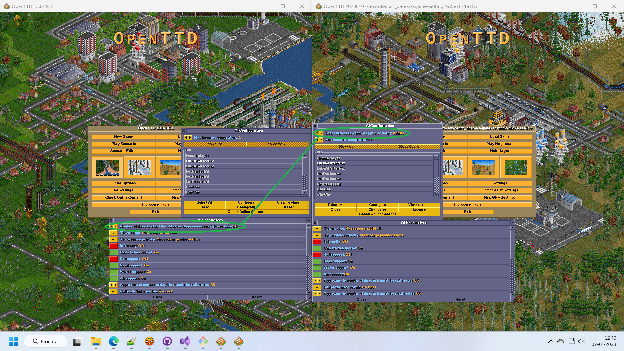The height and width of the screenshot is (351, 624).
Task: Pin the rework build's AI Parameters window
Action: tap(513, 223)
